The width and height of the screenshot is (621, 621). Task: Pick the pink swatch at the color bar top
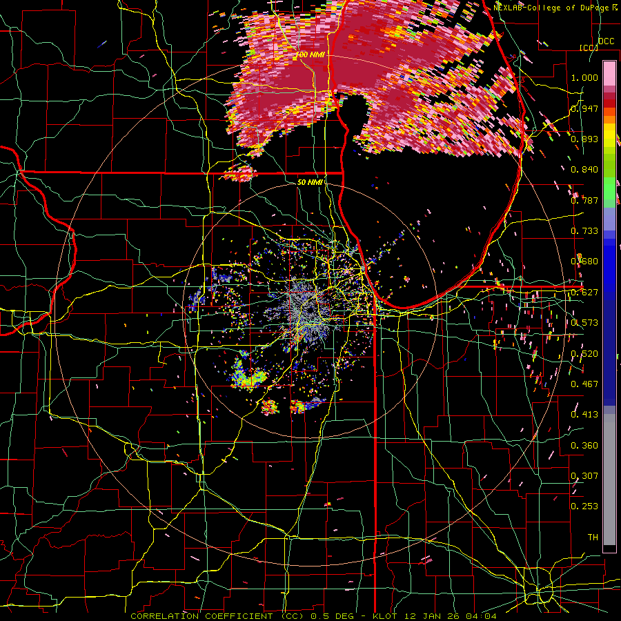pyautogui.click(x=609, y=73)
